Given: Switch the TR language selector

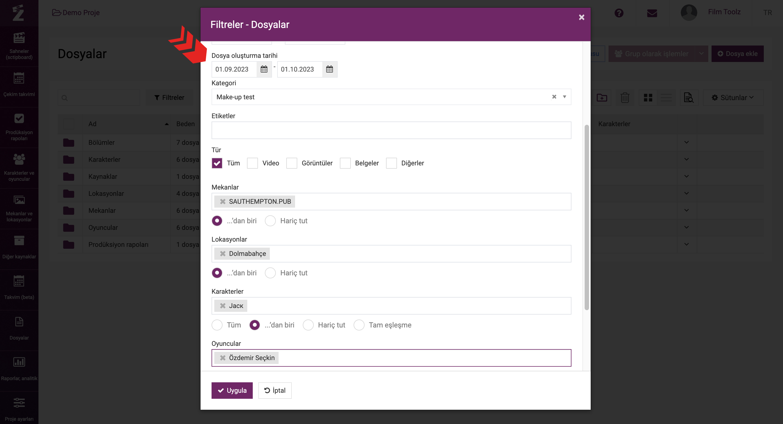Looking at the screenshot, I should pos(768,12).
